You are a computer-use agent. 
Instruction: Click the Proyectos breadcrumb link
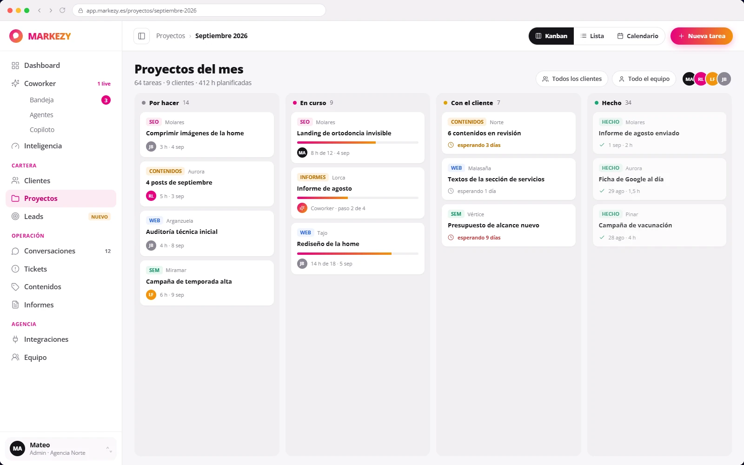(x=171, y=36)
